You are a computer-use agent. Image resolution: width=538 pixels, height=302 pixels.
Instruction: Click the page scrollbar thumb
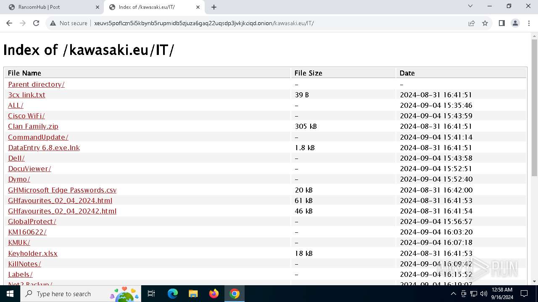click(534, 107)
